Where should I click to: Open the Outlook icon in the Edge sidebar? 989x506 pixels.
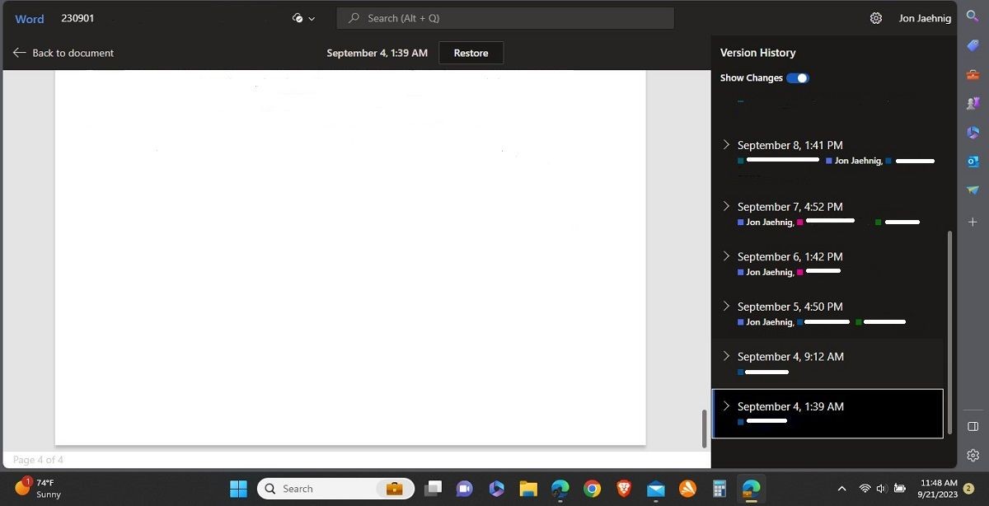click(973, 162)
